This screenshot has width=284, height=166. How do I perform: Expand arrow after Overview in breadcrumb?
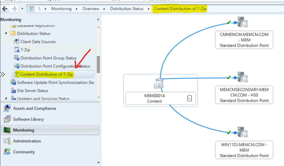(104, 9)
